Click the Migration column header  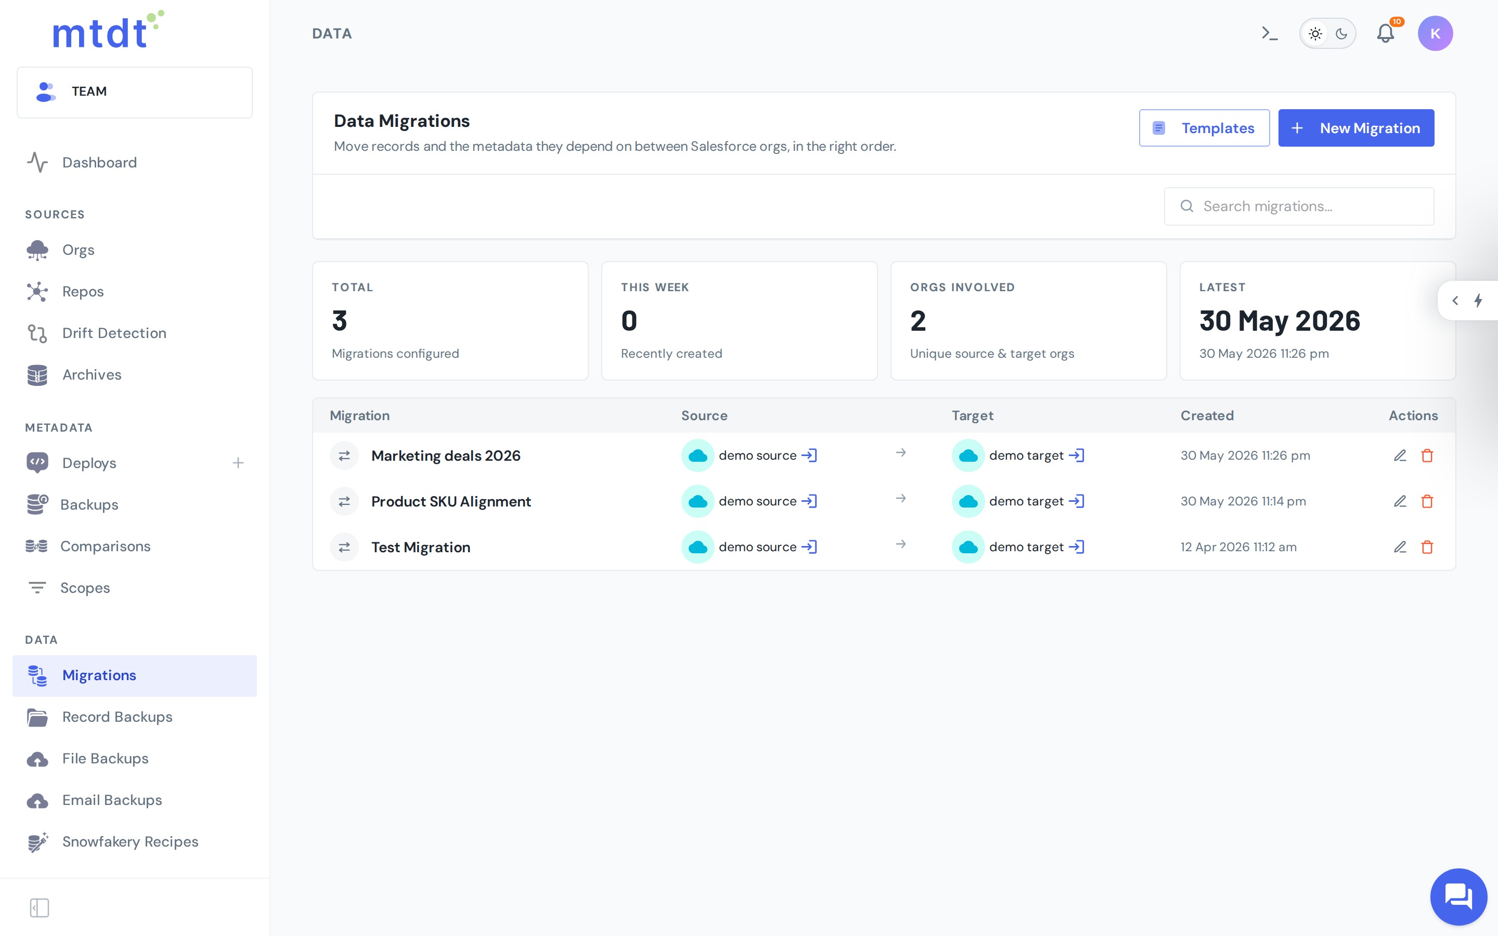(359, 415)
